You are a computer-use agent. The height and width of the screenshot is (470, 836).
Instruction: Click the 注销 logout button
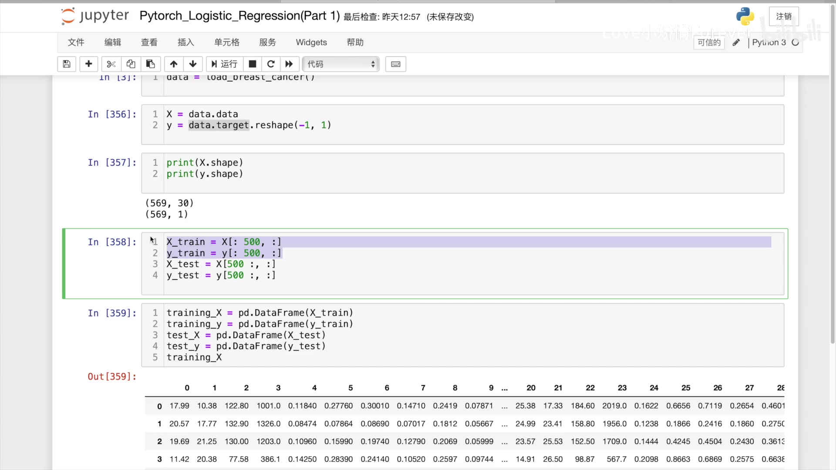(784, 16)
